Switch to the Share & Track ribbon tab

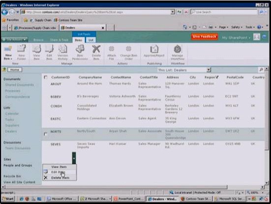point(60,40)
